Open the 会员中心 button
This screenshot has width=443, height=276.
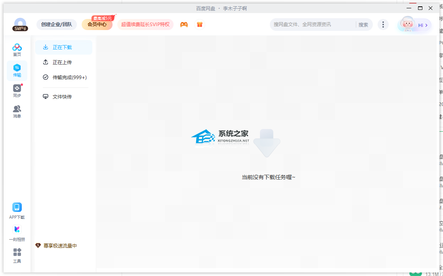click(97, 25)
